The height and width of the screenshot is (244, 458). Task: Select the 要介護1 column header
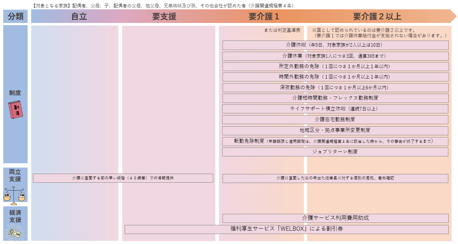click(x=262, y=16)
